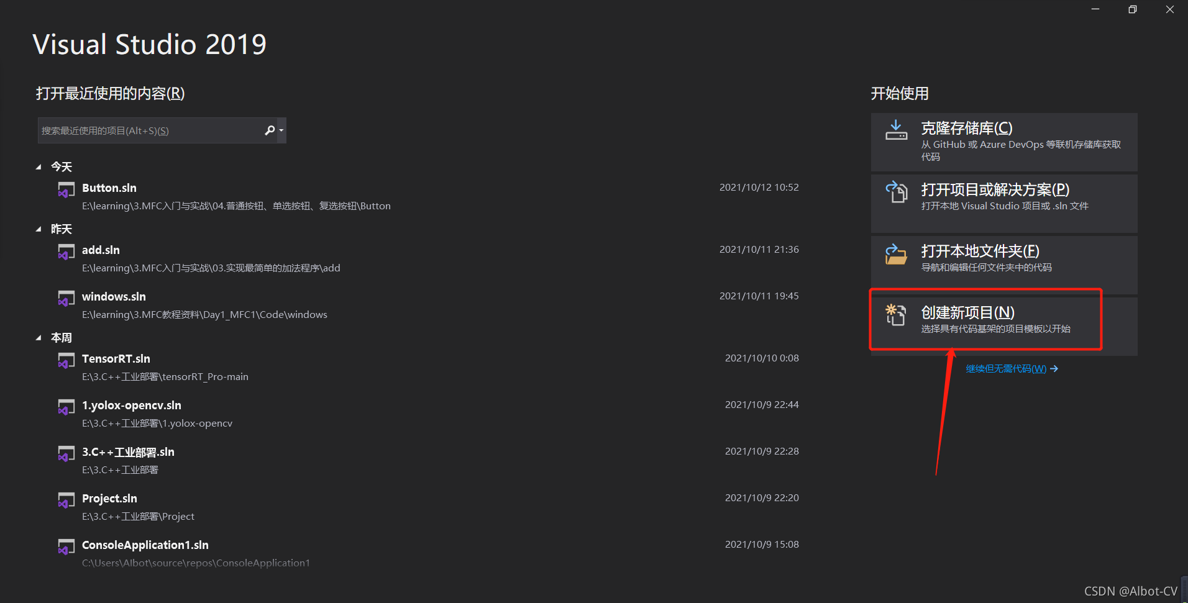The width and height of the screenshot is (1188, 603).
Task: Click the path E:\3.C++工业部署\1.yolox-opencv
Action: [157, 424]
